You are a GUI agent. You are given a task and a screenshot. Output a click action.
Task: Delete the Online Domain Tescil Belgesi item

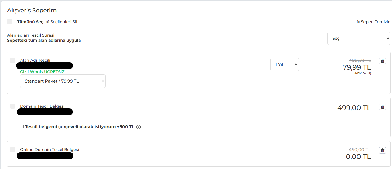(x=383, y=150)
